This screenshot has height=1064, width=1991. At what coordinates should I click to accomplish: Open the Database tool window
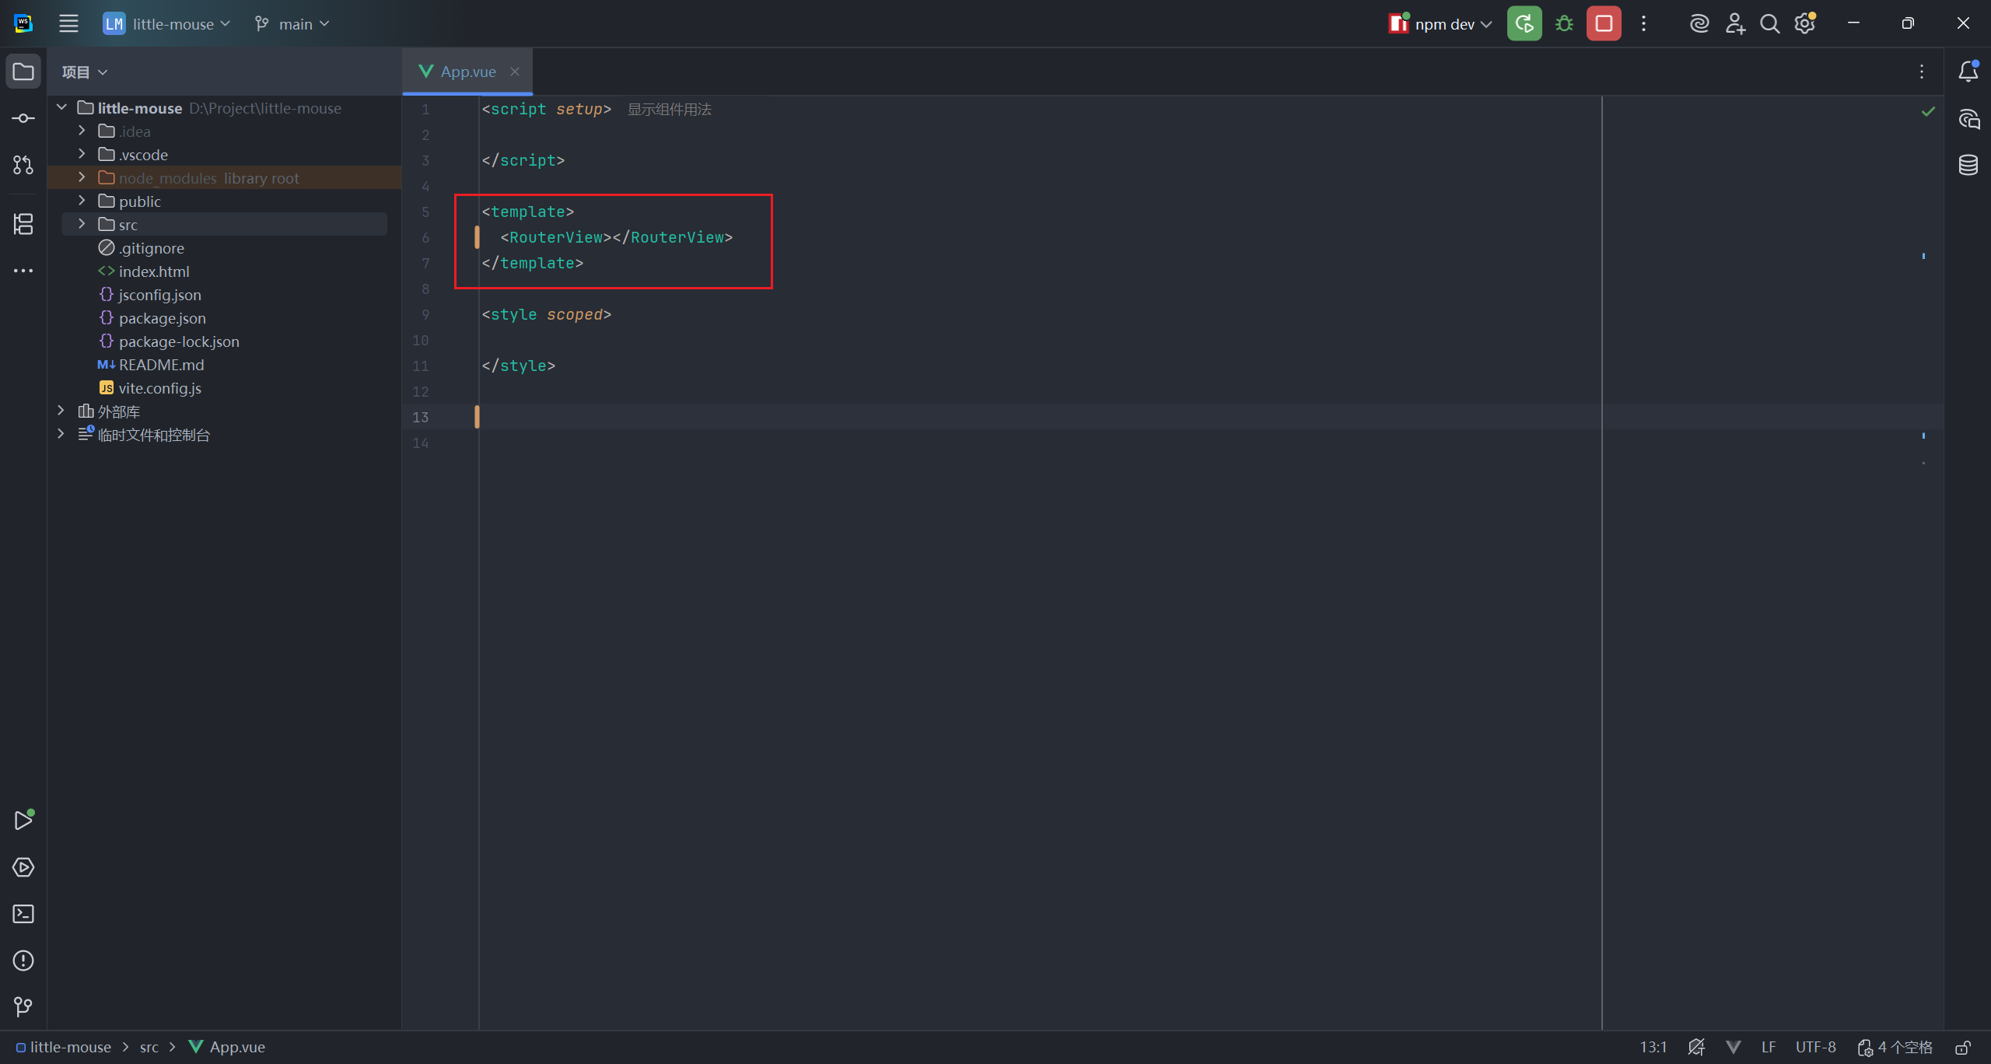pyautogui.click(x=1968, y=165)
